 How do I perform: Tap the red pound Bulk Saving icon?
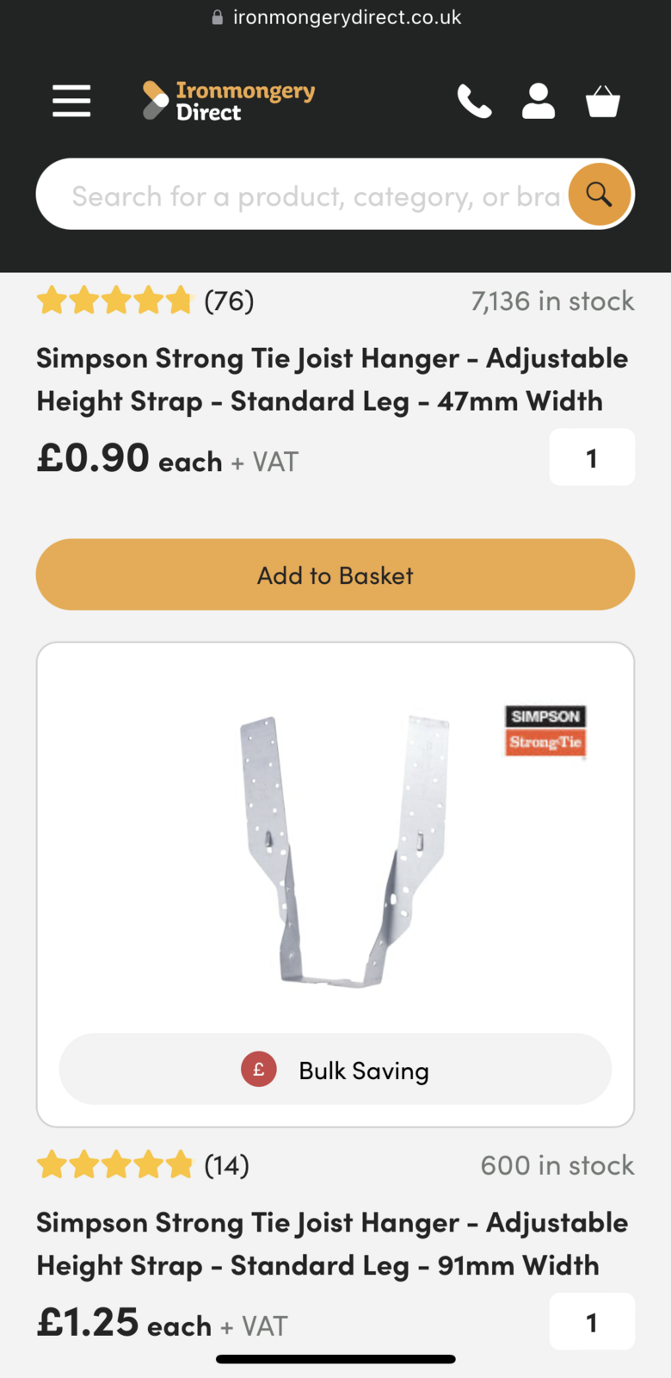coord(259,1070)
